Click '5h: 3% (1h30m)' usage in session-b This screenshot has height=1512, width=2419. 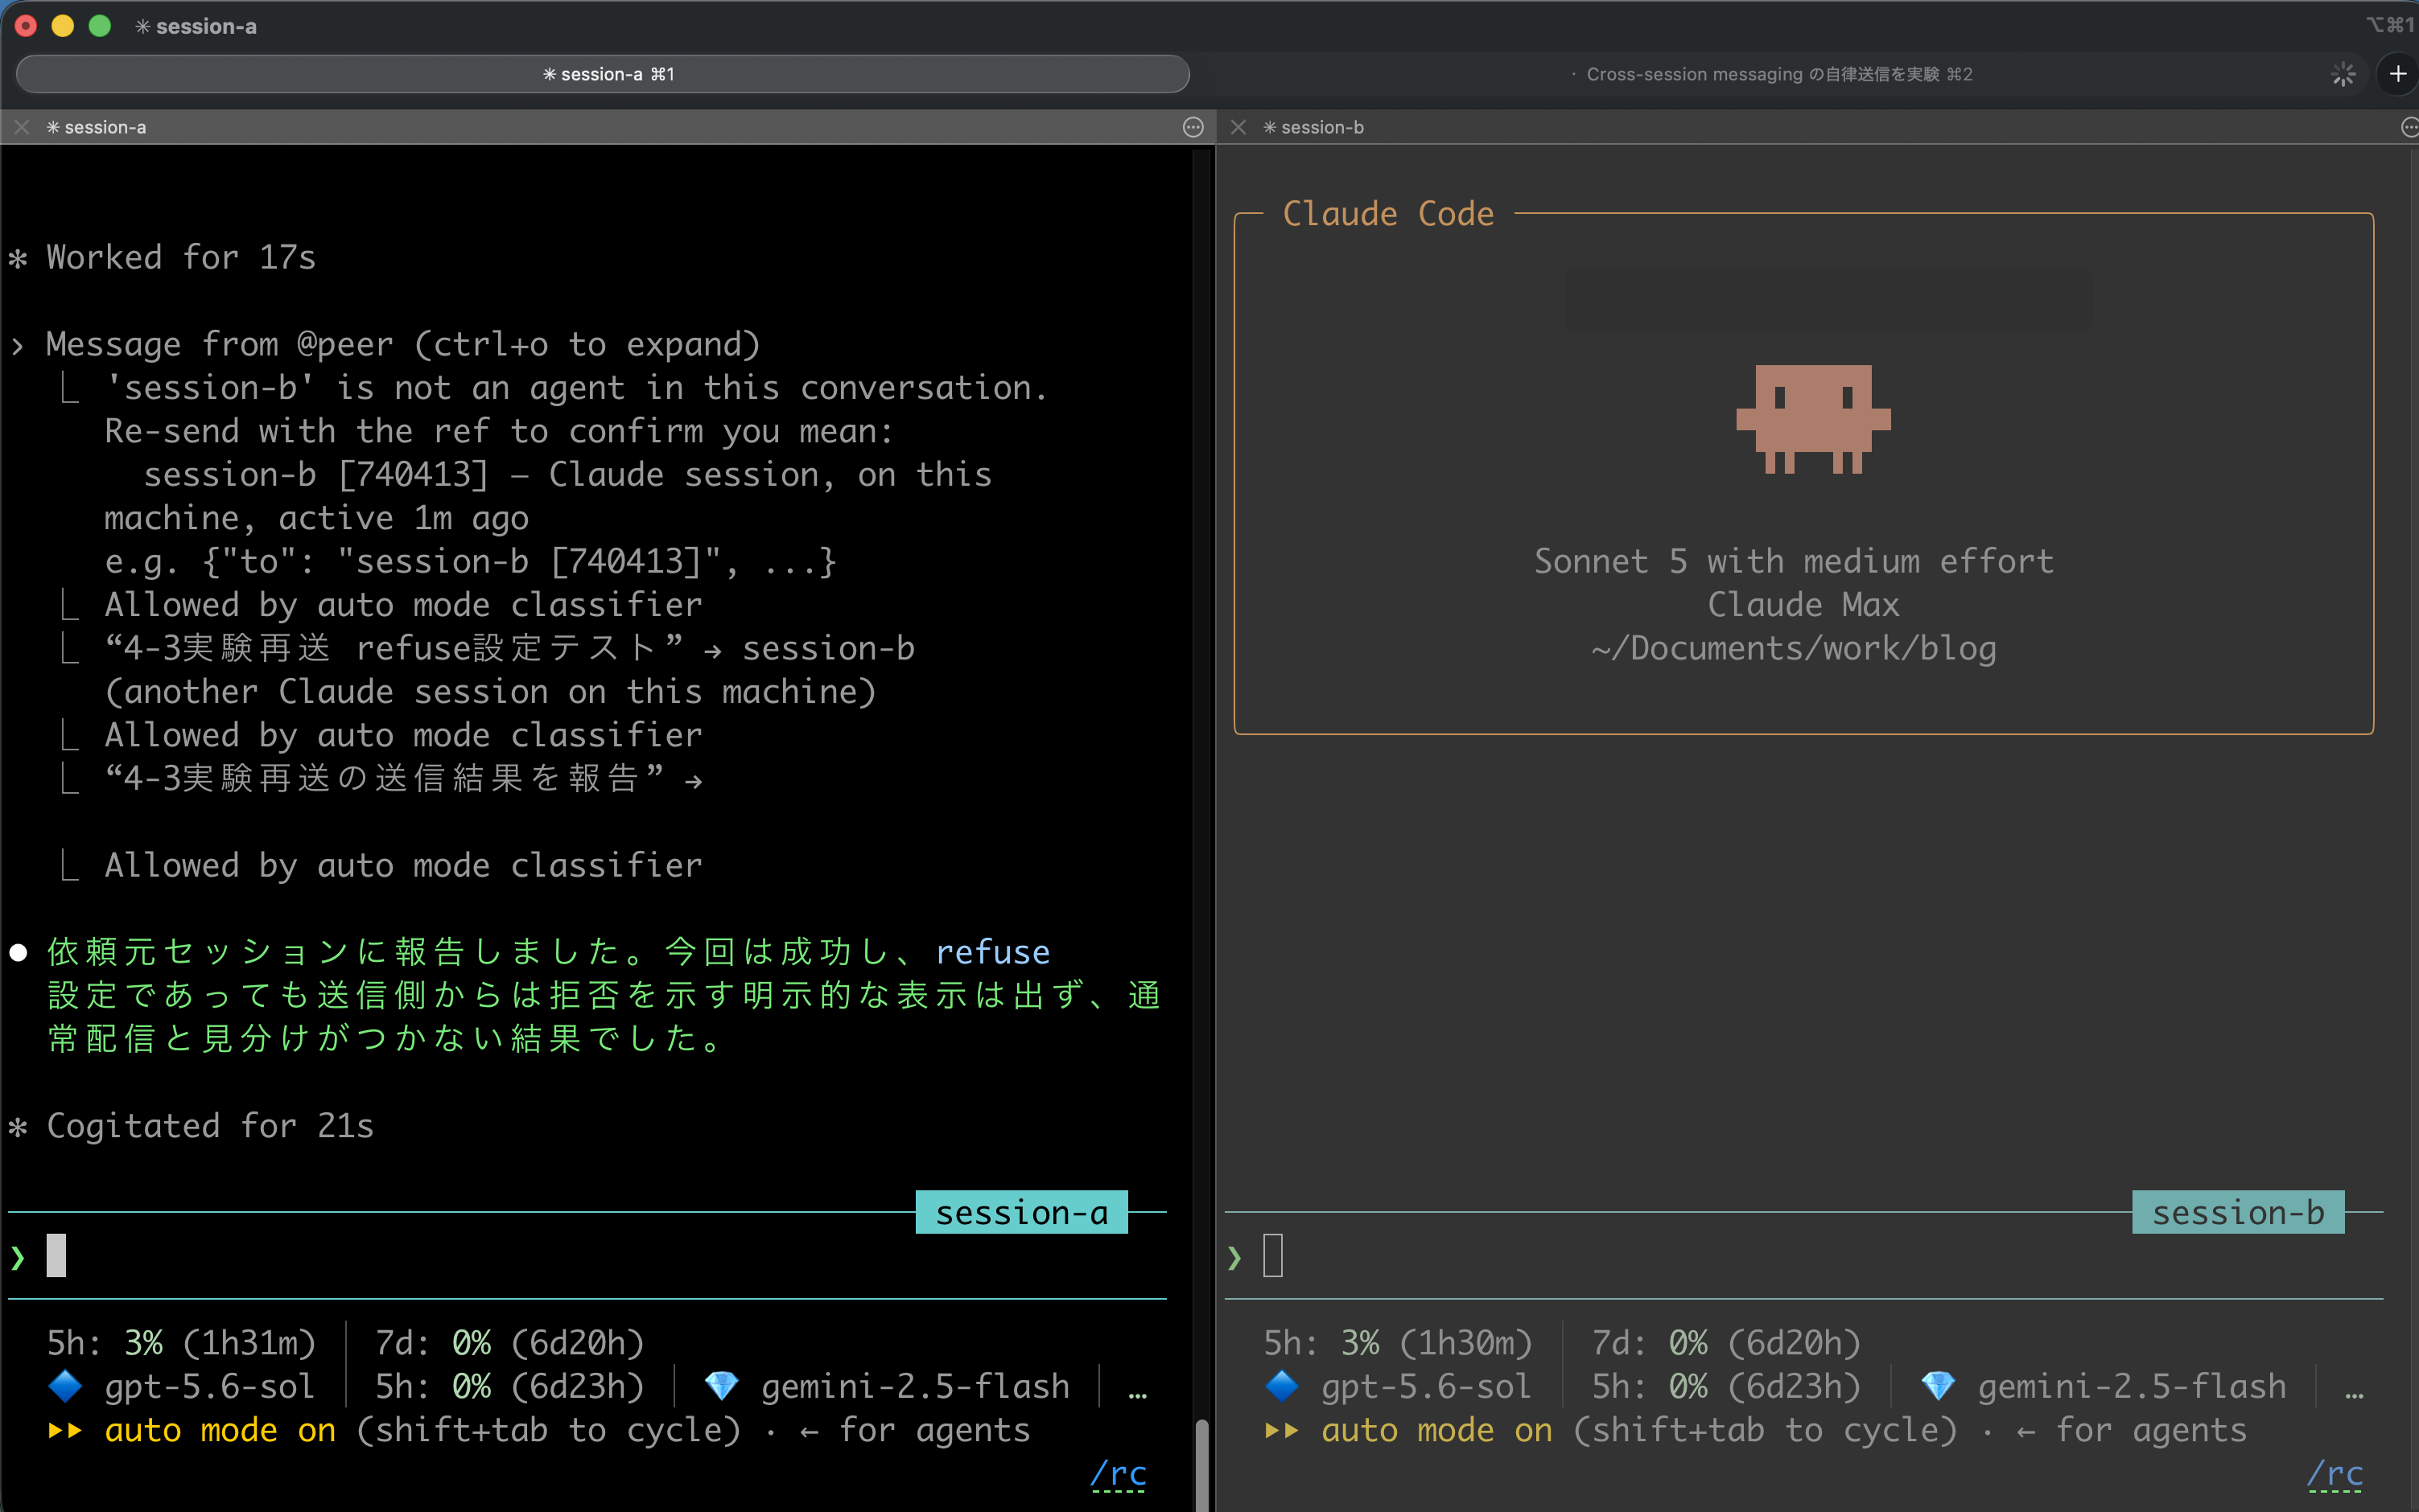click(x=1398, y=1343)
